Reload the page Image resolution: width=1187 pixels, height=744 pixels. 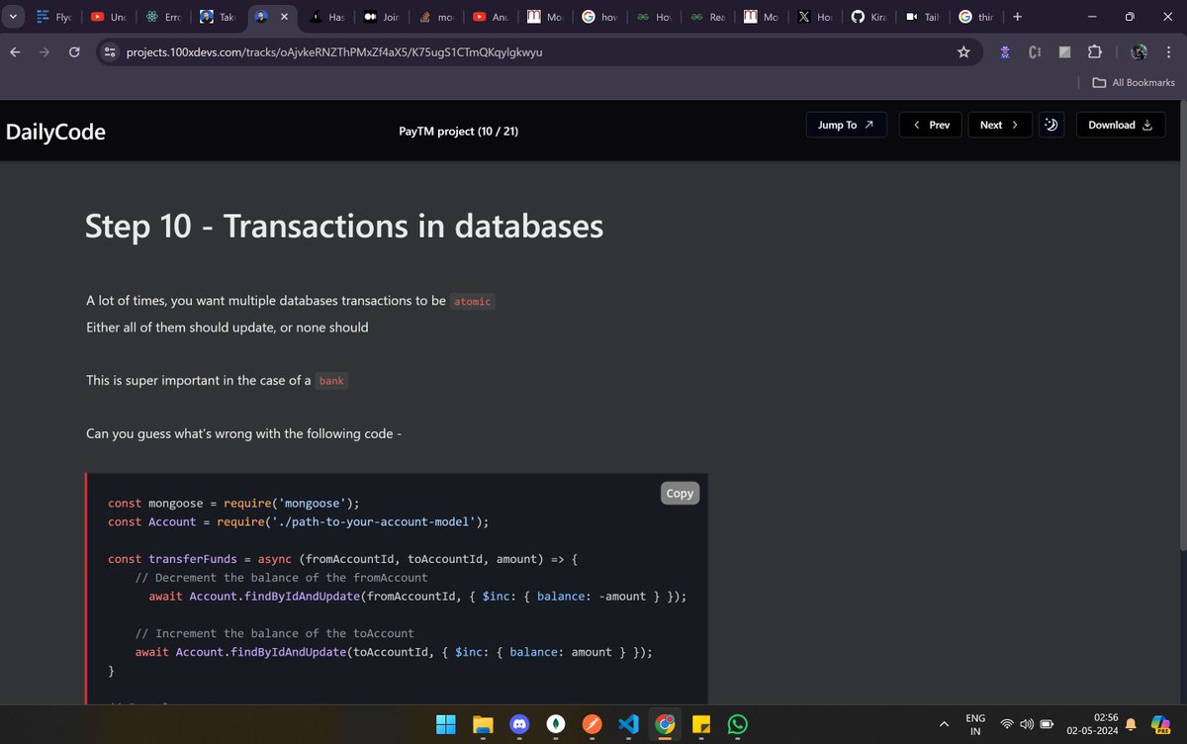[74, 51]
